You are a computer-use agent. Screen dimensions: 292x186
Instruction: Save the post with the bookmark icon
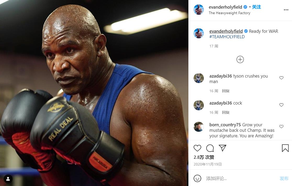(x=285, y=148)
